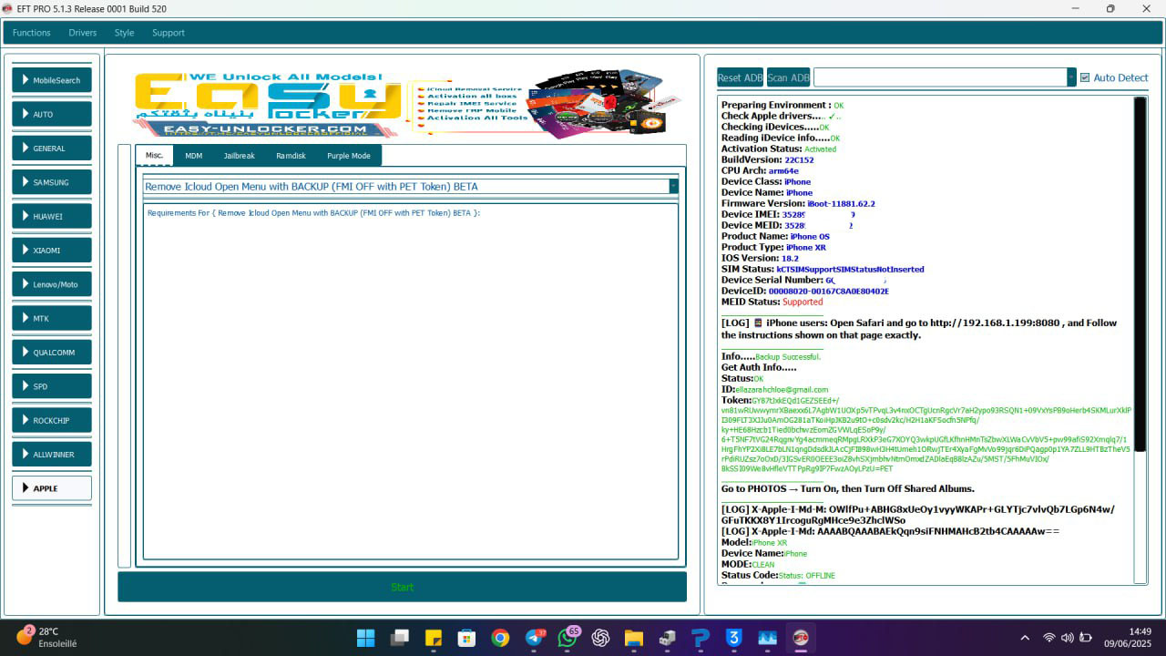Open Telegram from the taskbar
The height and width of the screenshot is (656, 1166).
click(x=535, y=638)
